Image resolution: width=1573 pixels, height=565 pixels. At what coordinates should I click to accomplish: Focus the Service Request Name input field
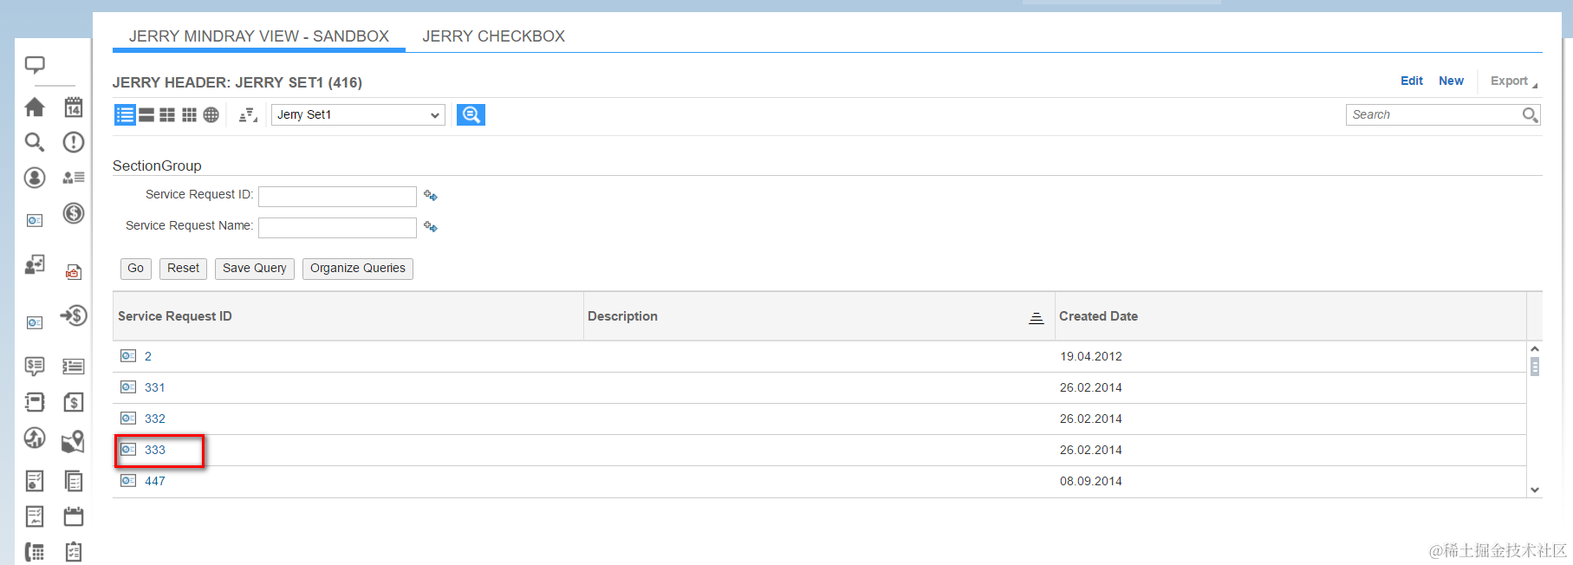337,228
